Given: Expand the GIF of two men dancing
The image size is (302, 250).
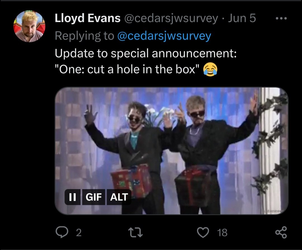Looking at the screenshot, I should pos(171,151).
